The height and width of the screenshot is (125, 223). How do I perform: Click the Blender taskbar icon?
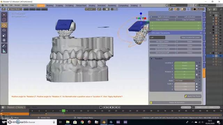coord(104,122)
